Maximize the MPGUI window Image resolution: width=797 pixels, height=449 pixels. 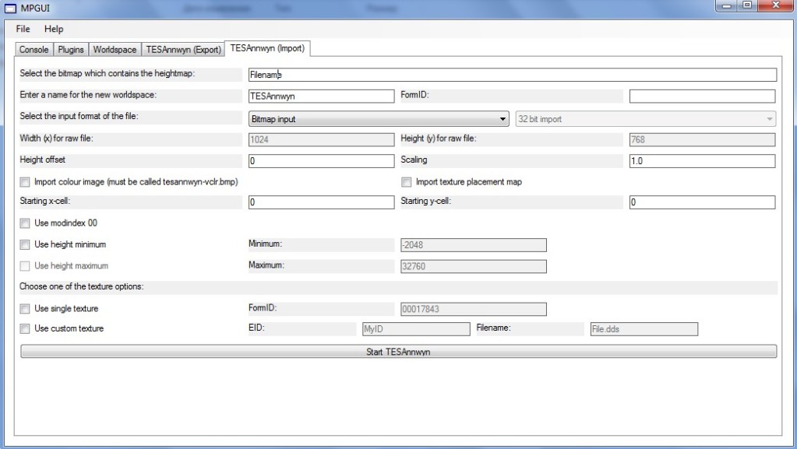click(747, 5)
